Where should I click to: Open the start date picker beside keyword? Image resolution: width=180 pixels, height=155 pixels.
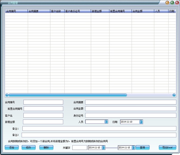(103, 147)
